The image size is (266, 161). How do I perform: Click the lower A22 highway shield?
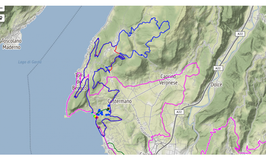pos(179,112)
